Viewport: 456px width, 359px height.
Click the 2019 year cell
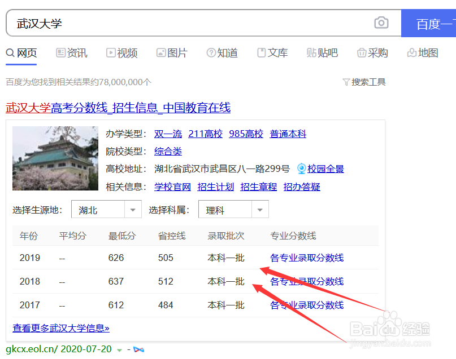(x=29, y=258)
